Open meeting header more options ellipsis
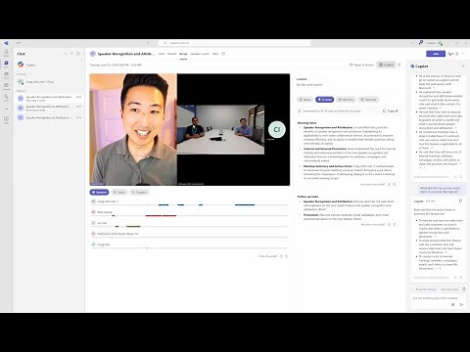The height and width of the screenshot is (352, 470). coord(463,54)
